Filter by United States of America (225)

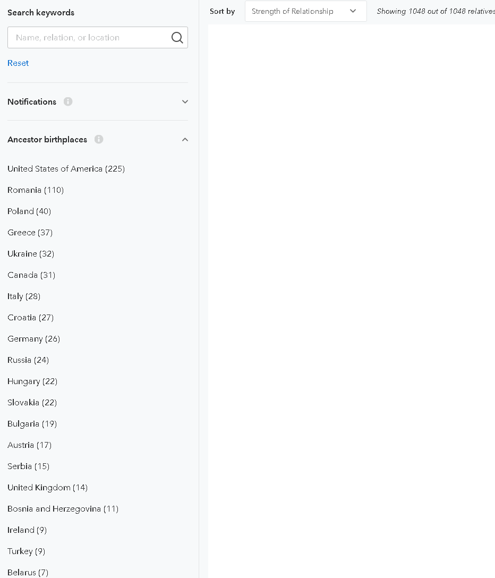click(x=66, y=169)
